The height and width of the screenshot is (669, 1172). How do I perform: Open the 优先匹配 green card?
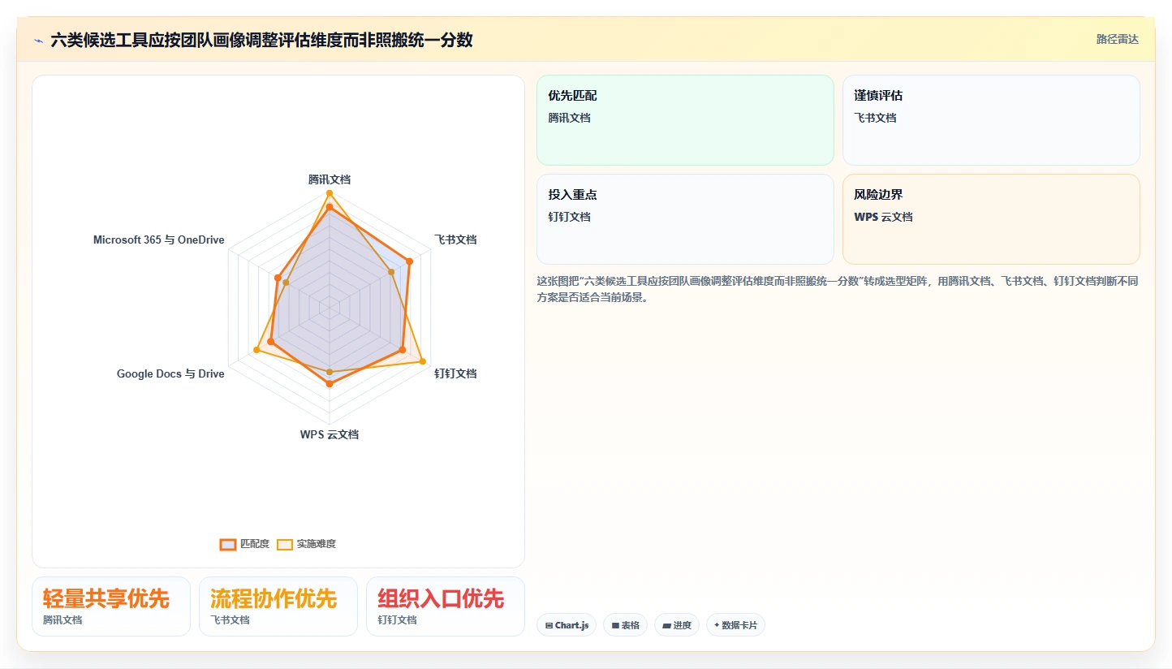685,120
